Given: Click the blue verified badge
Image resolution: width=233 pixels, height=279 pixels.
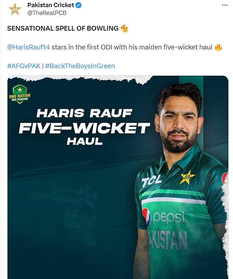Looking at the screenshot, I should click(79, 5).
